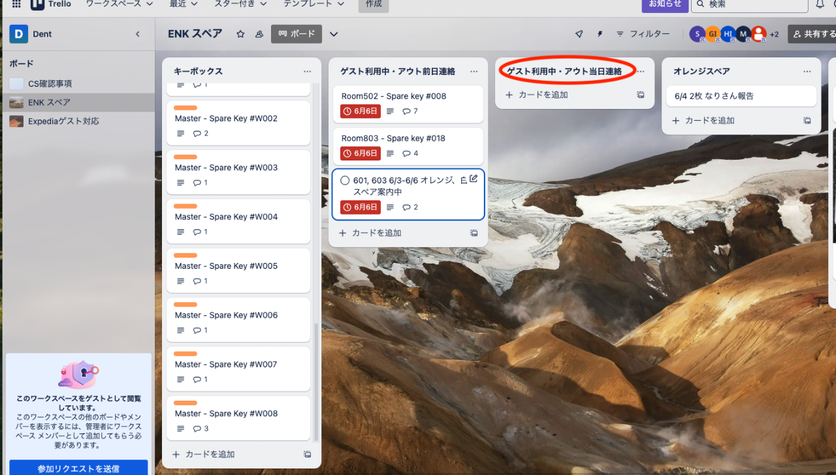Open the automation lightning bolt icon
The width and height of the screenshot is (836, 475).
(x=600, y=34)
